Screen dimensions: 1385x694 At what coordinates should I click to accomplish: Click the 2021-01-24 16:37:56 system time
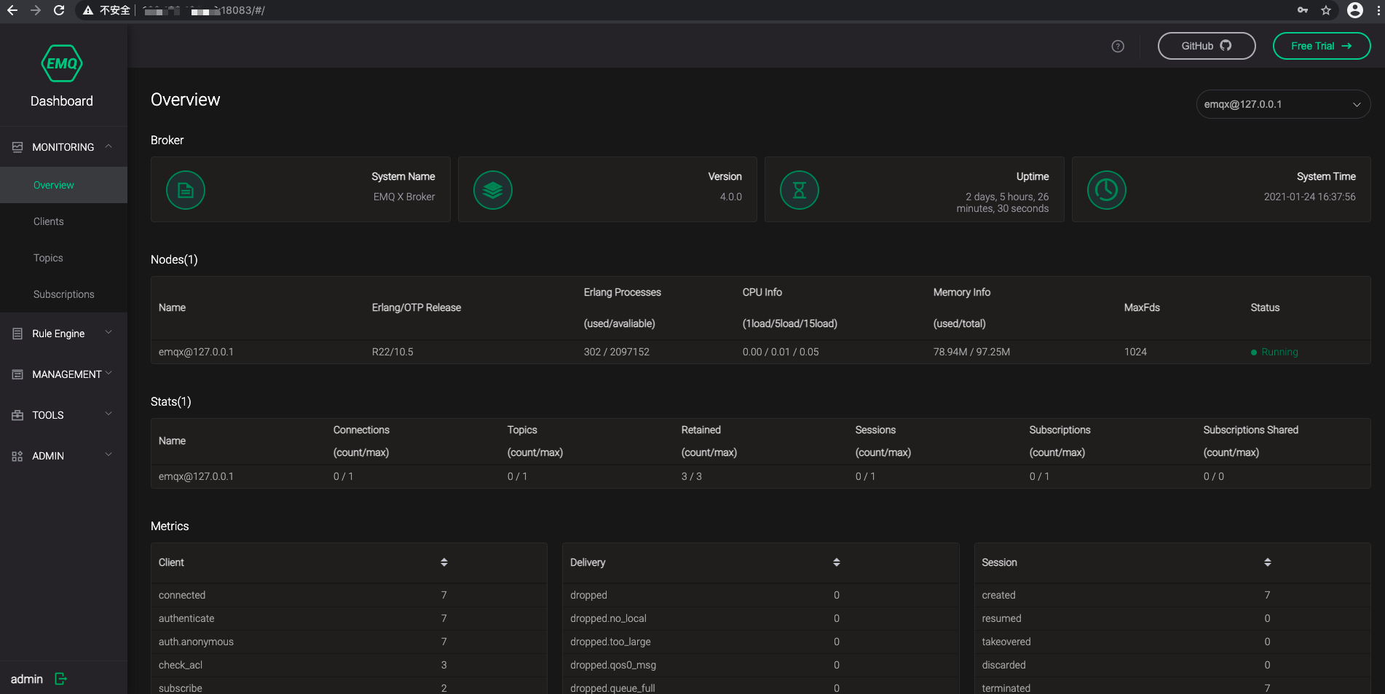pyautogui.click(x=1309, y=197)
